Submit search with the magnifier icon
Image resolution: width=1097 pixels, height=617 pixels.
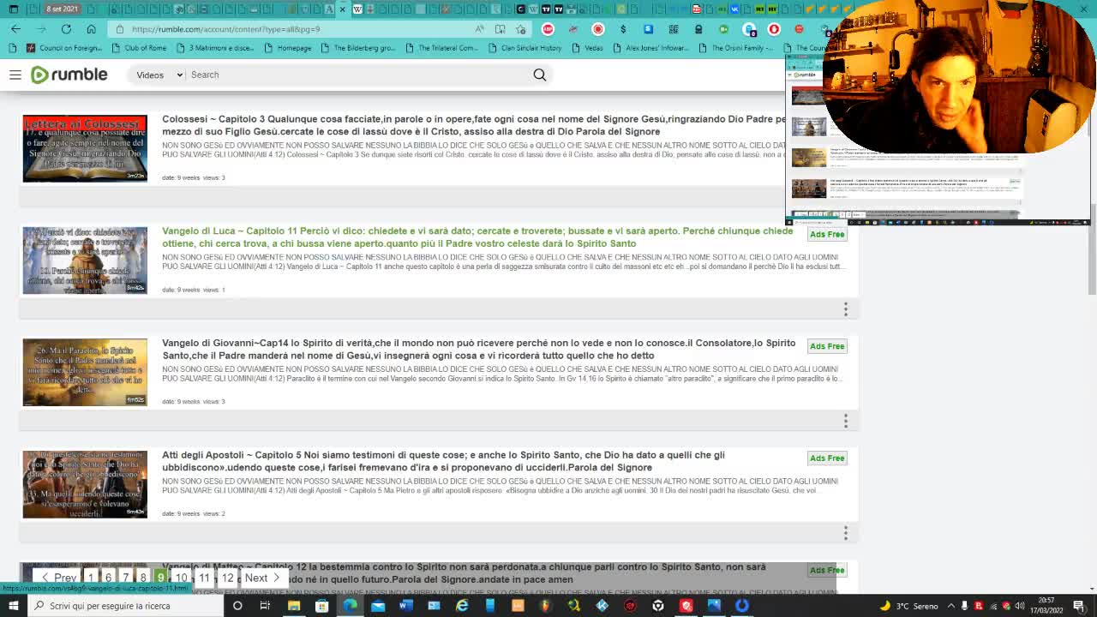[540, 75]
